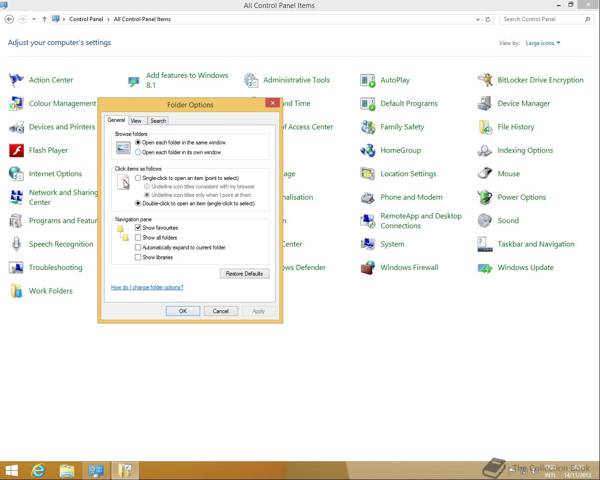
Task: Open Windows Update icon
Action: [x=485, y=268]
